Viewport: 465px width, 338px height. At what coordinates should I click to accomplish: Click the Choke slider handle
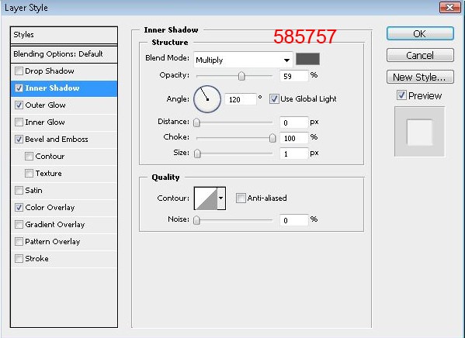(272, 138)
